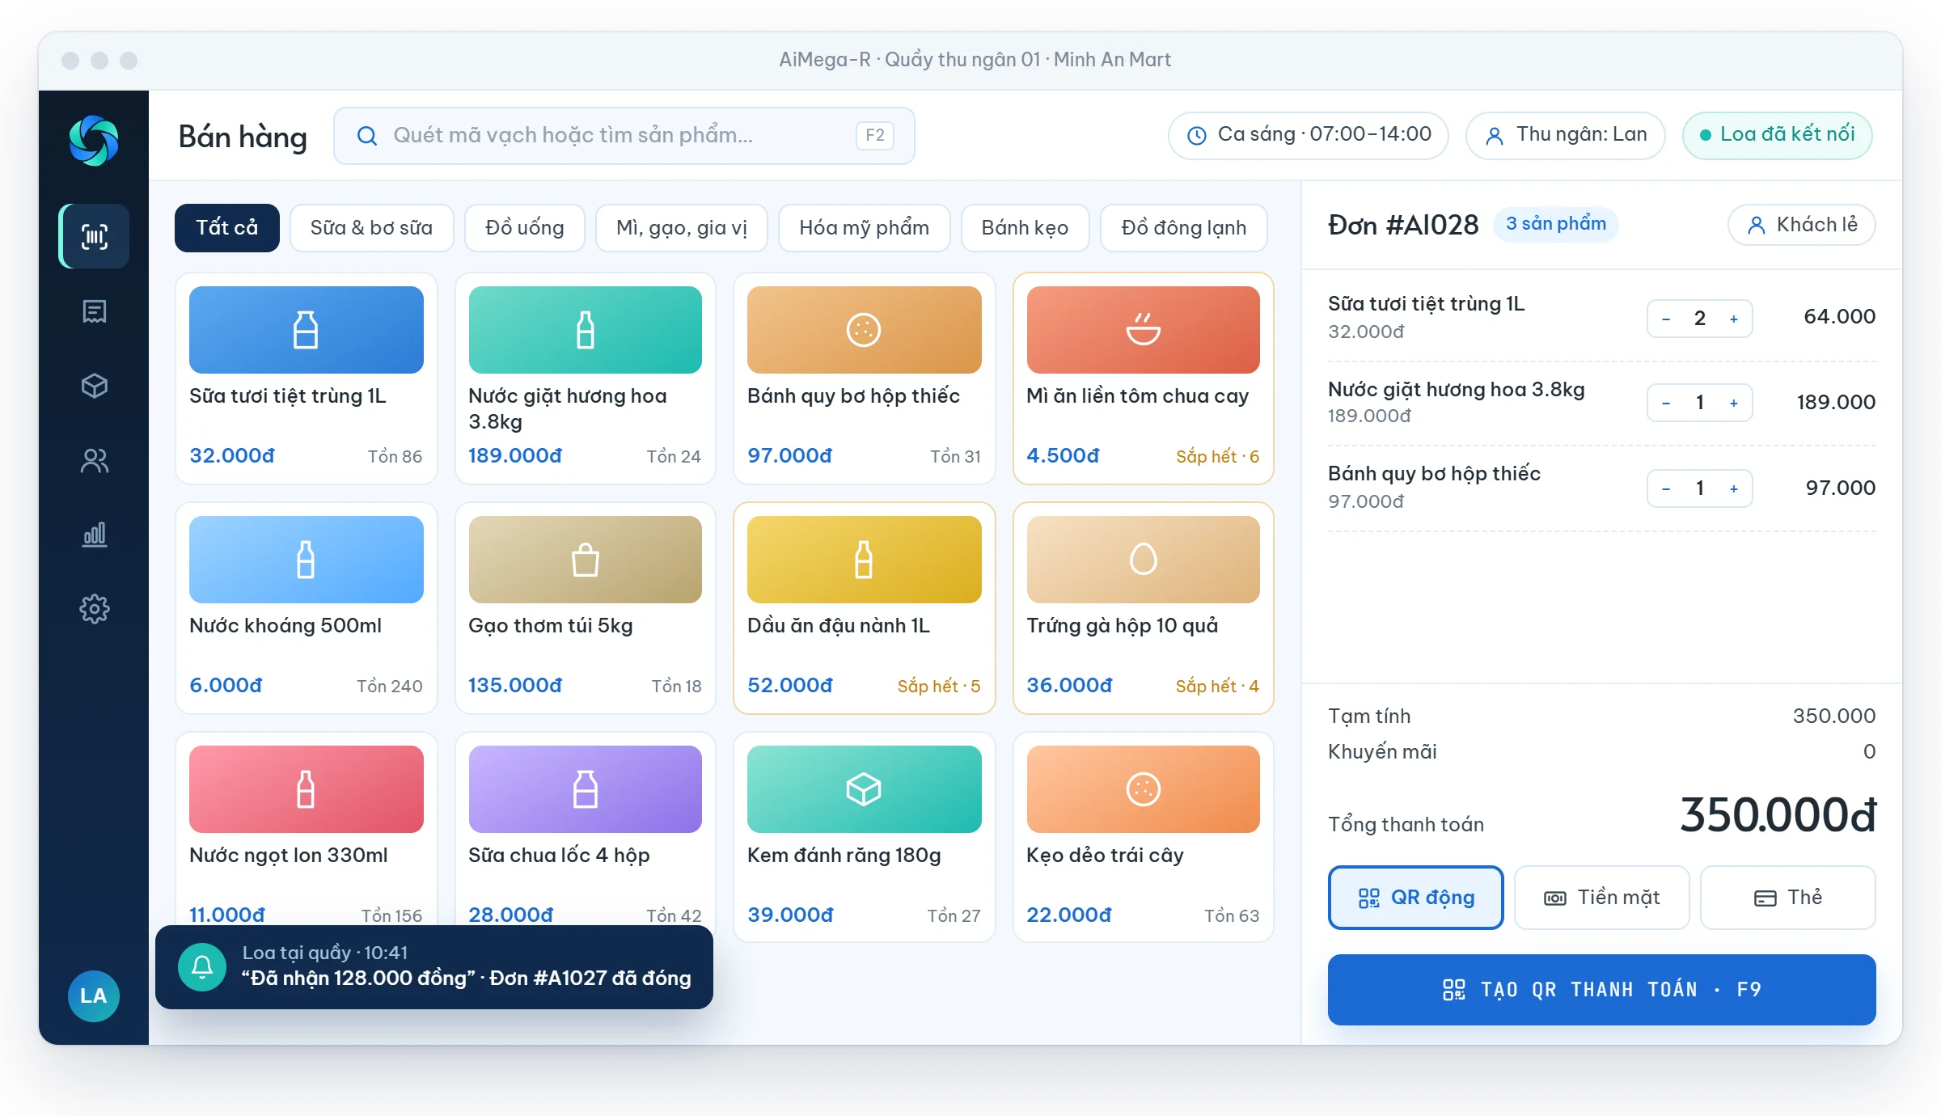The width and height of the screenshot is (1941, 1116).
Task: Open the barcode scan sales icon in sidebar
Action: coord(95,236)
